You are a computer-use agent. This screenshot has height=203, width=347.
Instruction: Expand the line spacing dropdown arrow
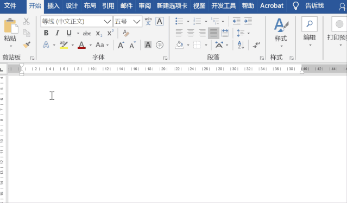[249, 33]
